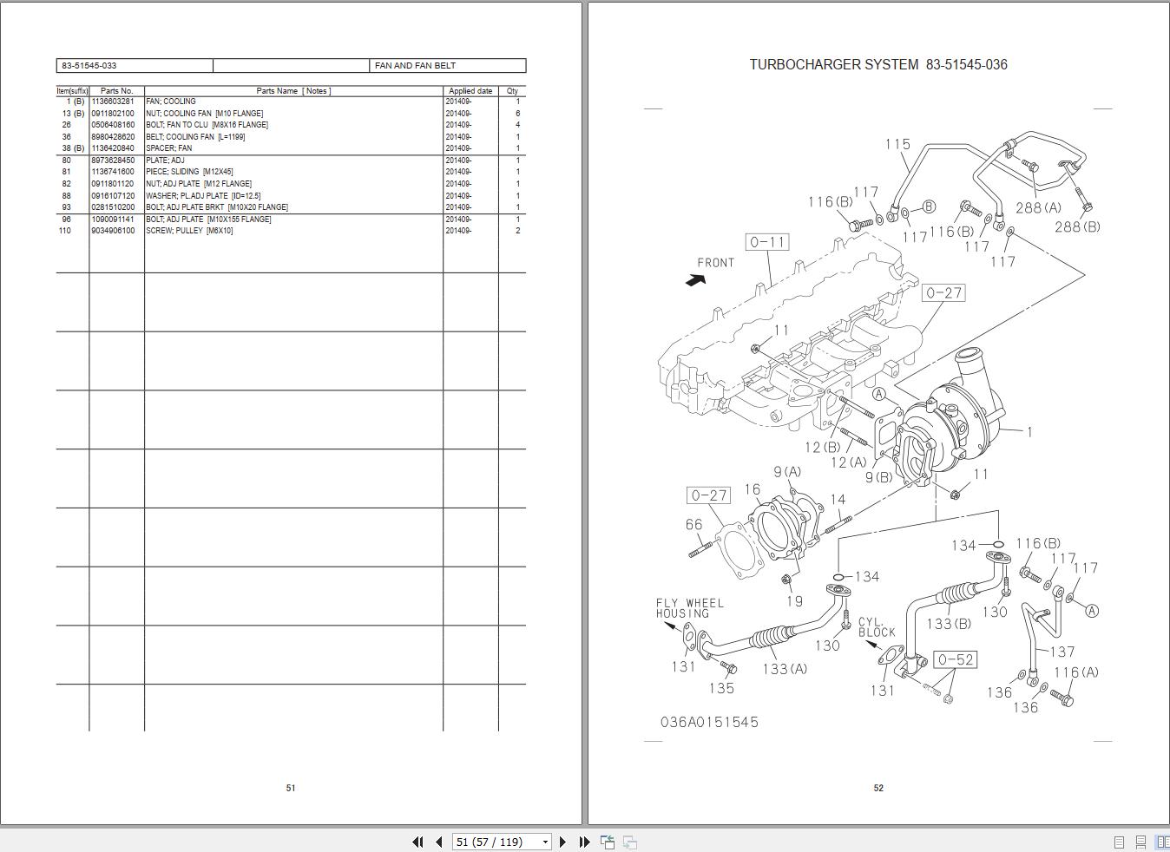Click the 'PLATE; ADJ' part name
Viewport: 1170px width, 852px height.
(x=165, y=161)
